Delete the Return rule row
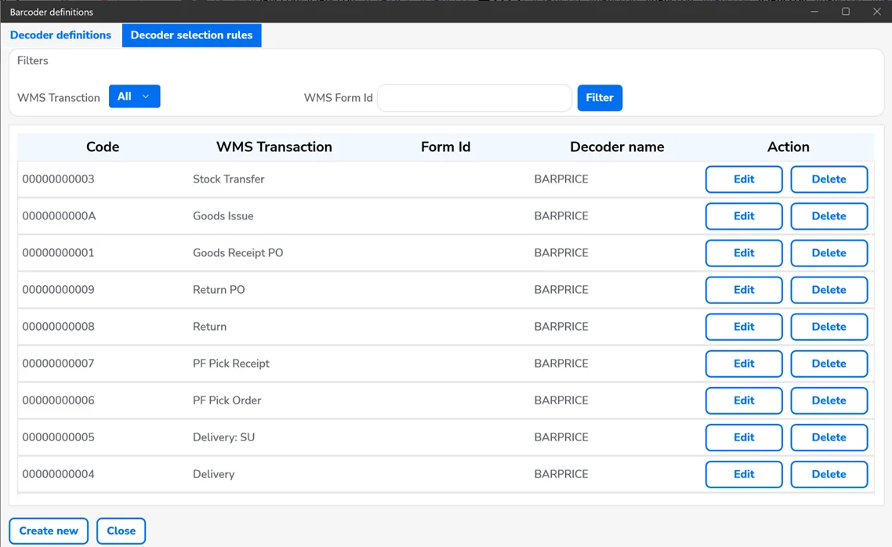 click(829, 327)
